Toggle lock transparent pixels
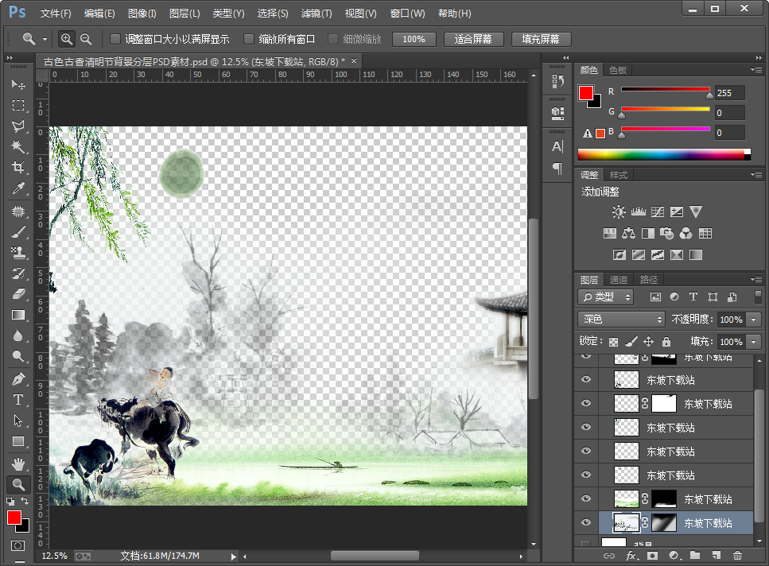This screenshot has width=769, height=566. coord(613,342)
